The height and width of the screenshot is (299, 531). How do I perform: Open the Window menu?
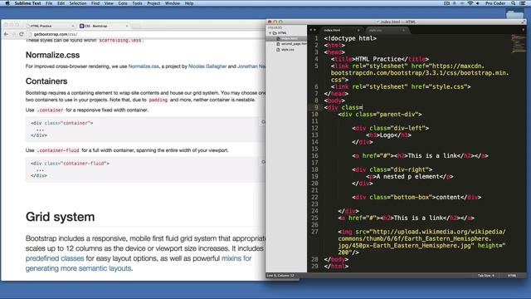(x=173, y=3)
